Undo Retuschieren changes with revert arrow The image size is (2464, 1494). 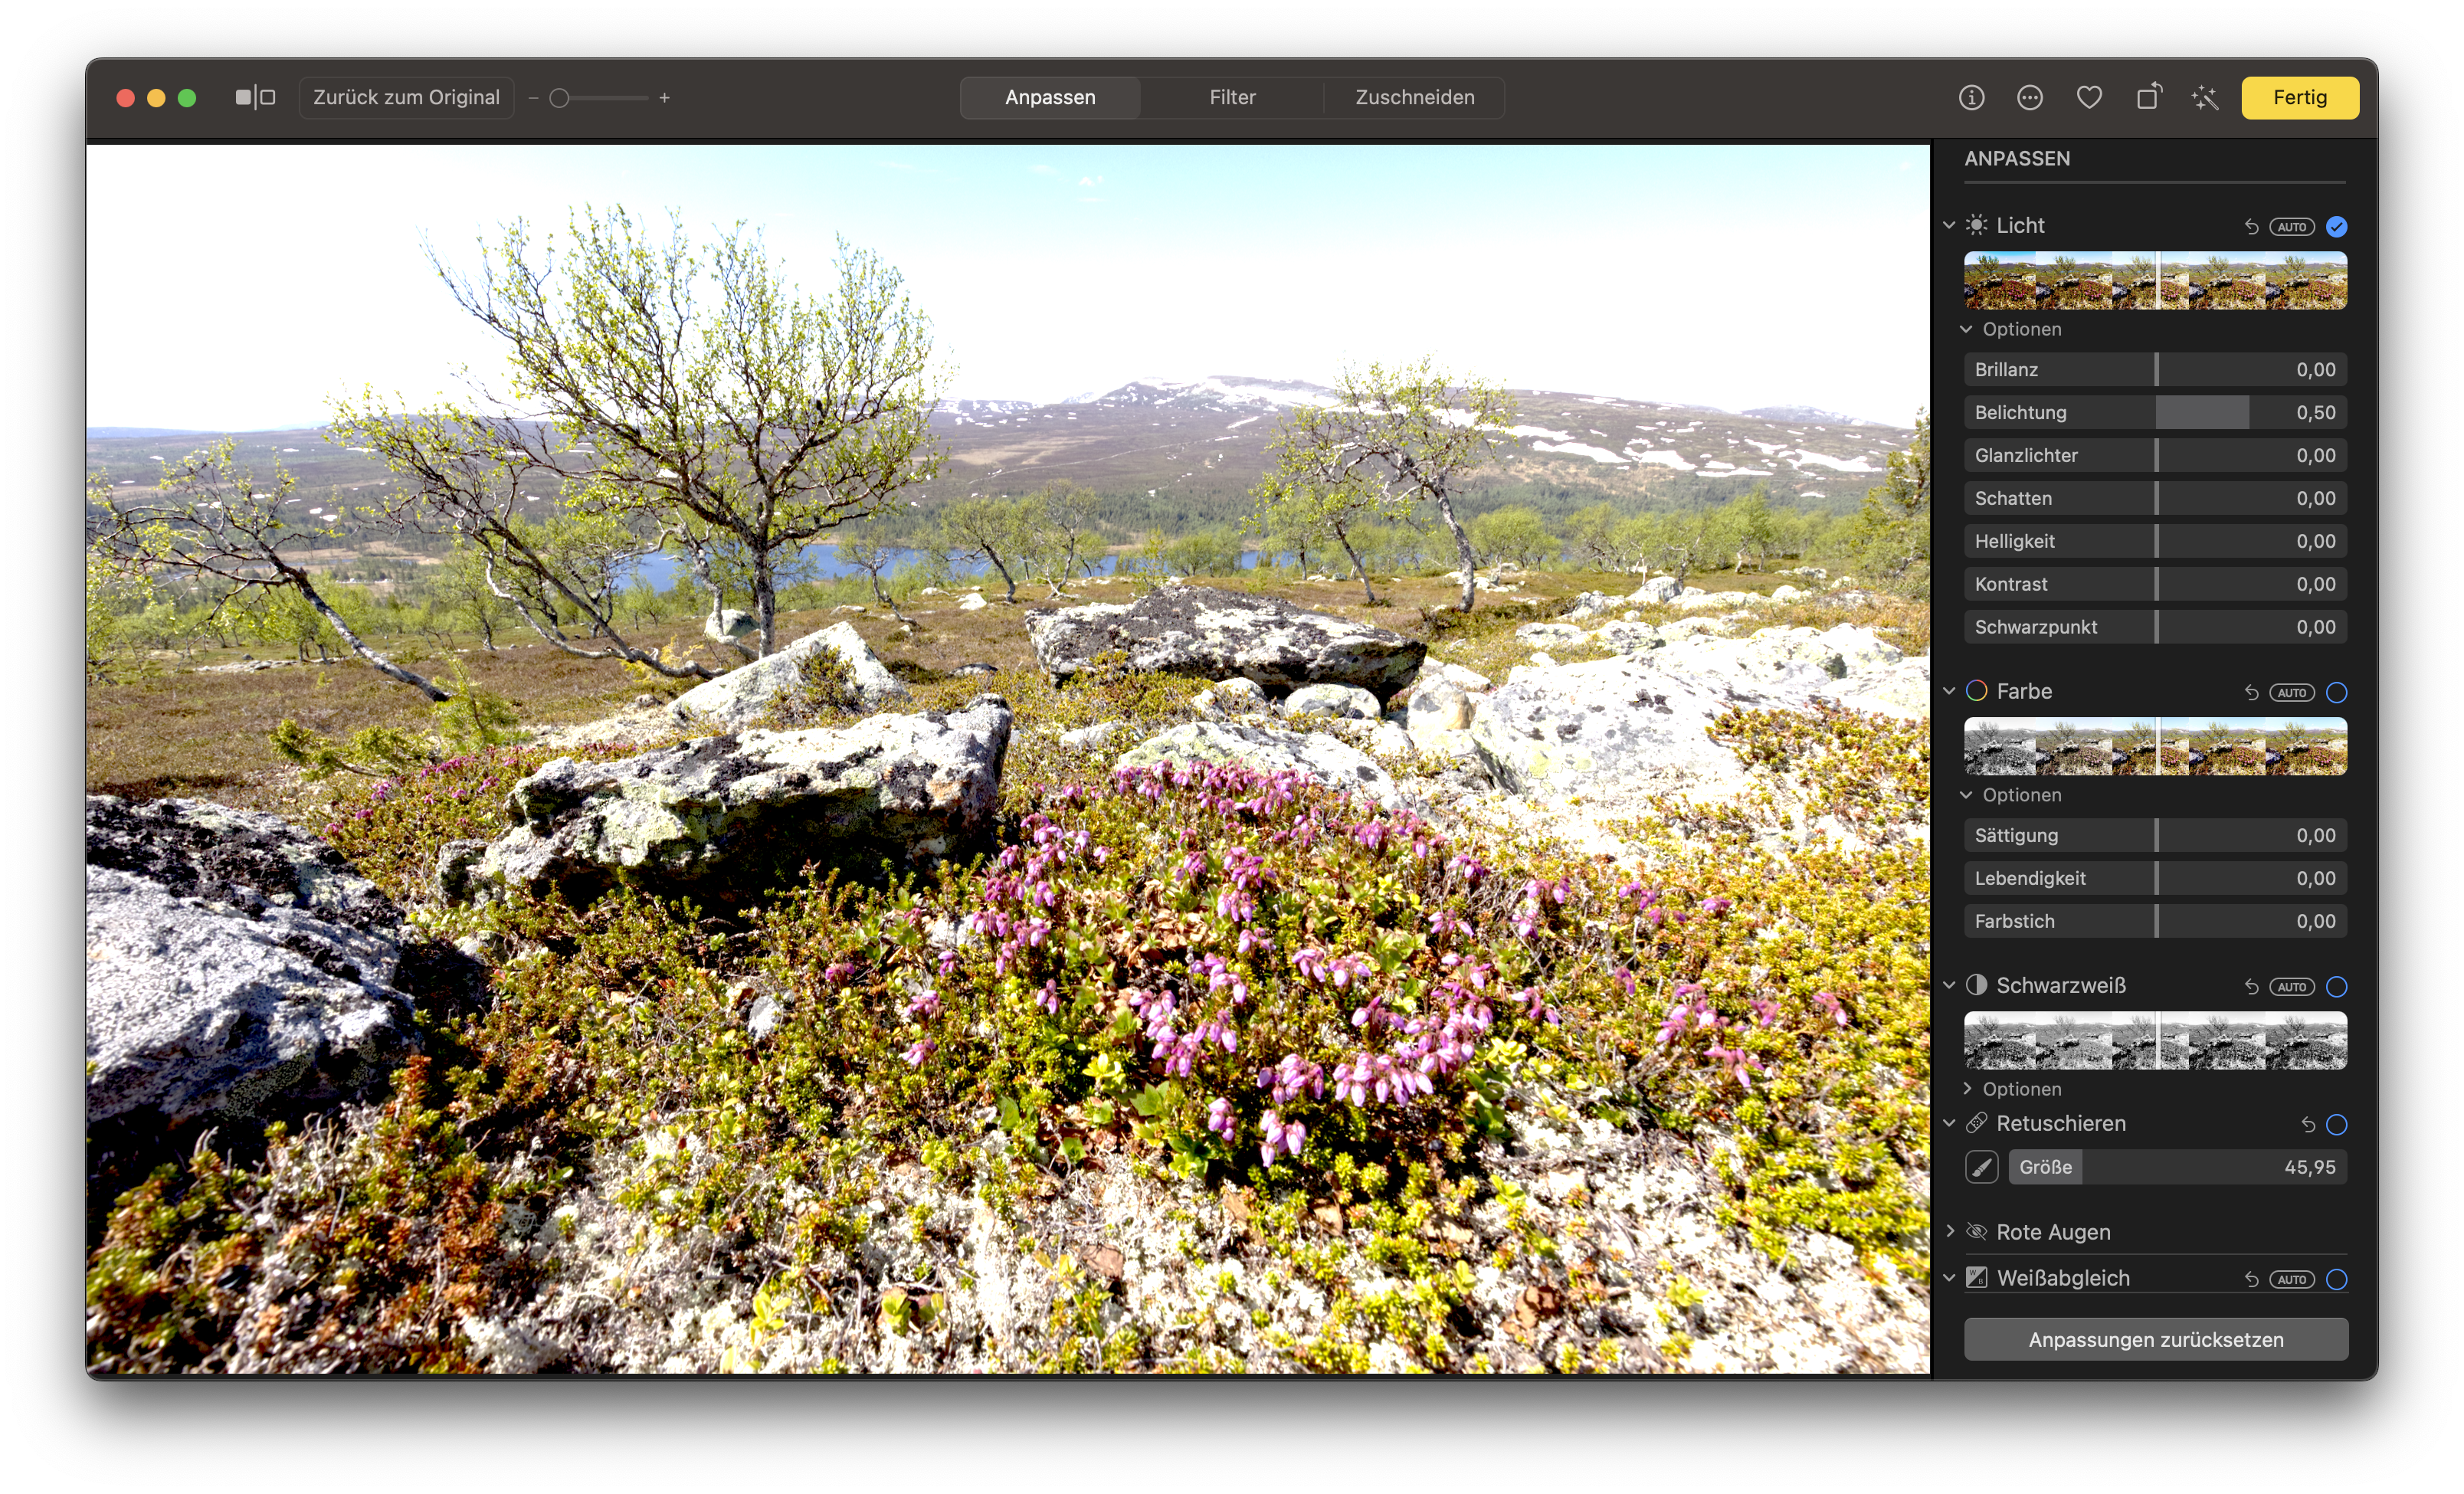2308,1125
